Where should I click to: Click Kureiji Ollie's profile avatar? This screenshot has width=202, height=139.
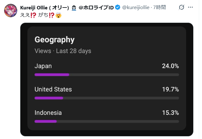(10, 11)
